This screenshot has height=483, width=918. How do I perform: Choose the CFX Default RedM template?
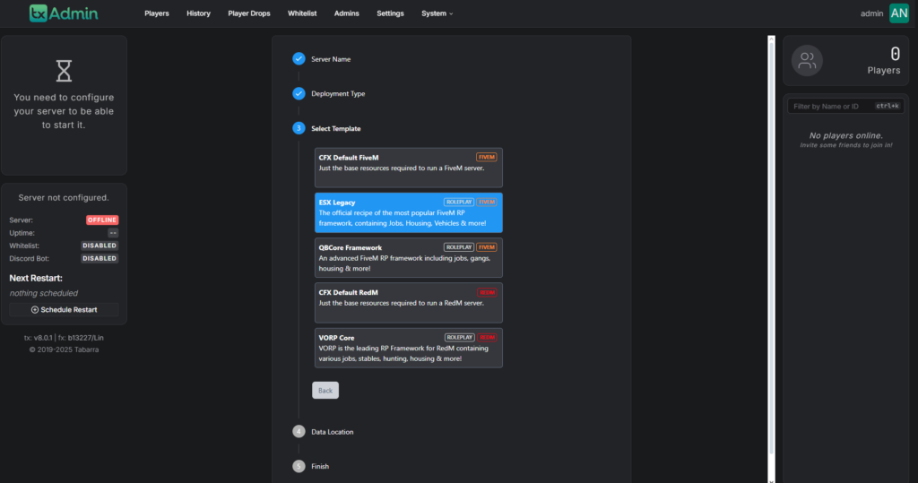[408, 303]
